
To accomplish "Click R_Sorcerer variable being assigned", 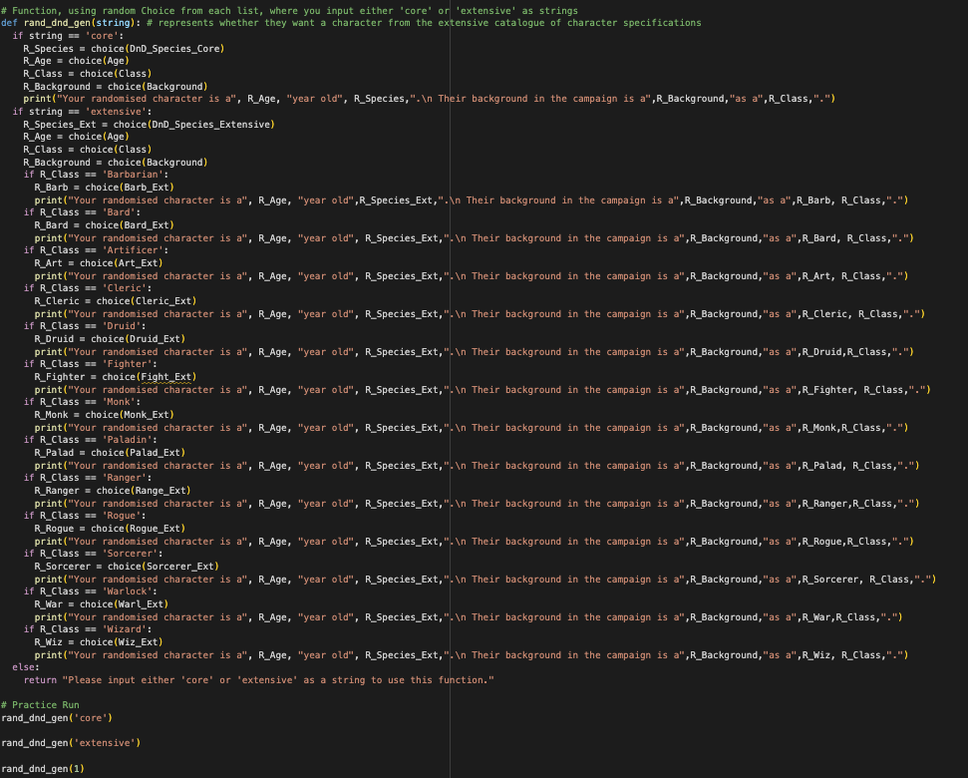I will [63, 567].
